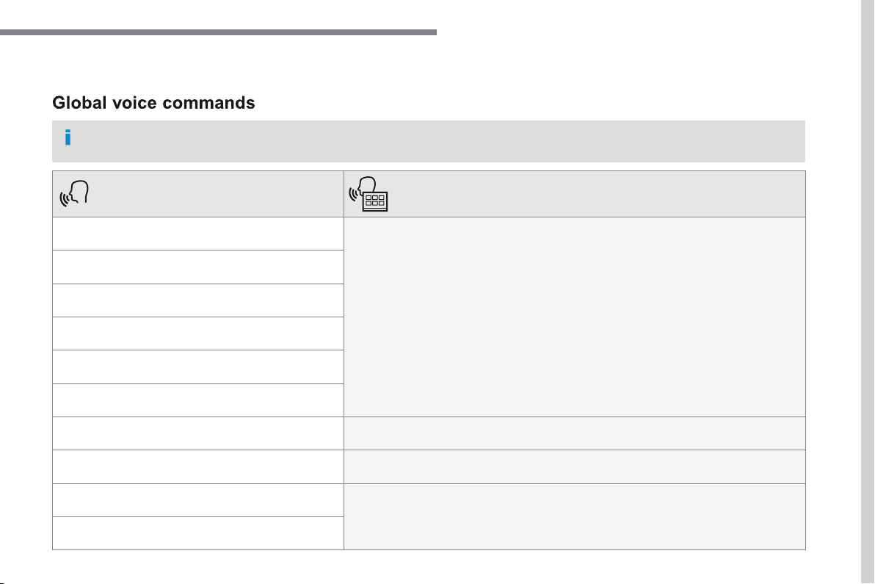Click the Global voice commands heading
875x584 pixels.
[x=153, y=103]
